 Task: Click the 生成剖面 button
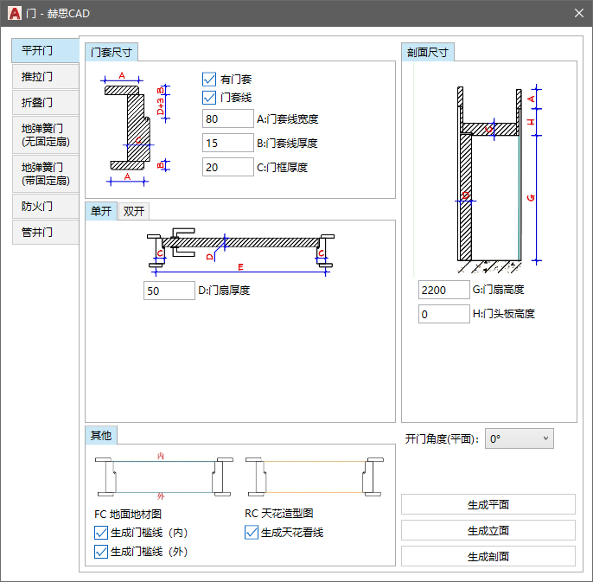click(x=488, y=556)
